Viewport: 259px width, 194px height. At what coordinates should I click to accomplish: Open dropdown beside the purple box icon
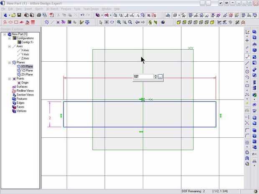[x=102, y=15]
